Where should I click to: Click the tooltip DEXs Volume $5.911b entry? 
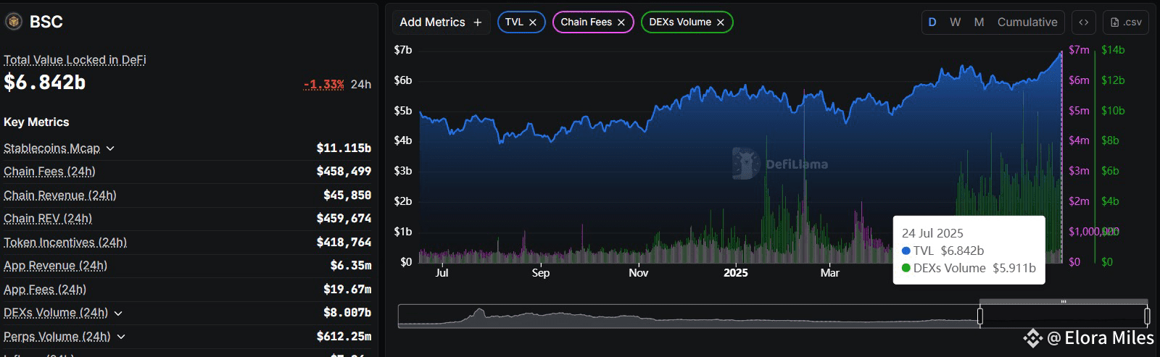coord(969,268)
